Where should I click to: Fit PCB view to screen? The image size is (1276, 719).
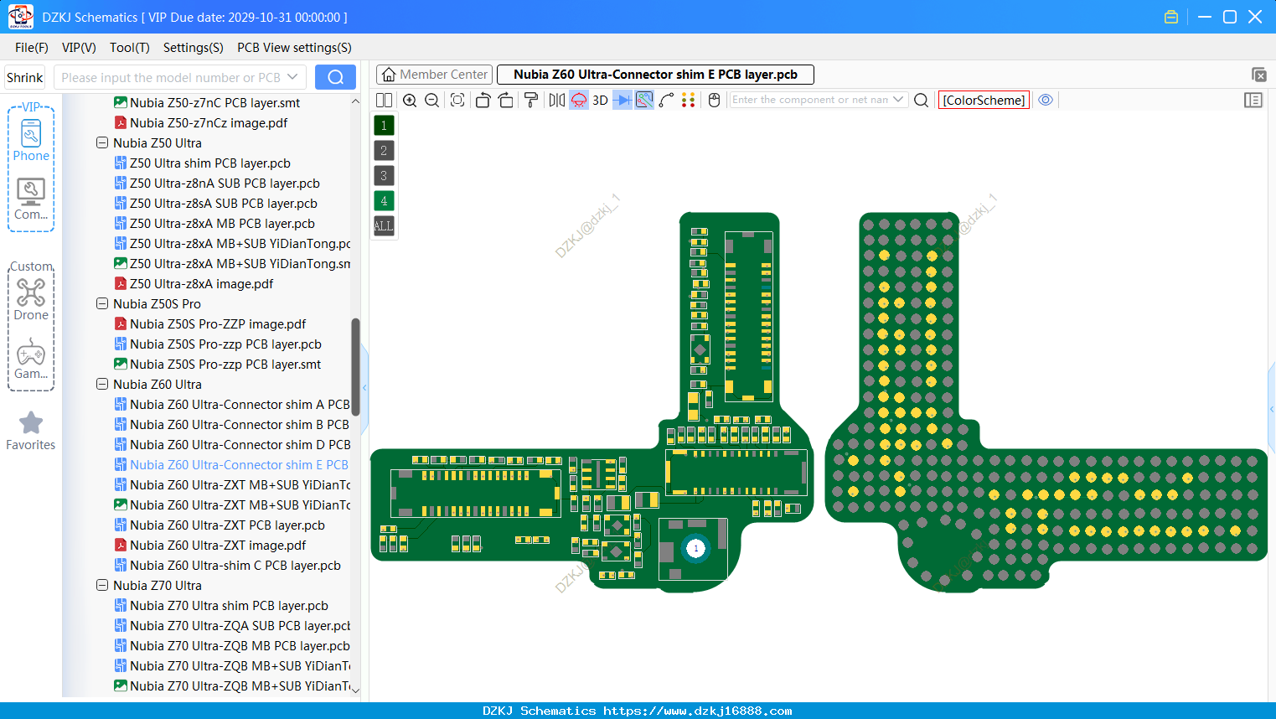[x=457, y=100]
